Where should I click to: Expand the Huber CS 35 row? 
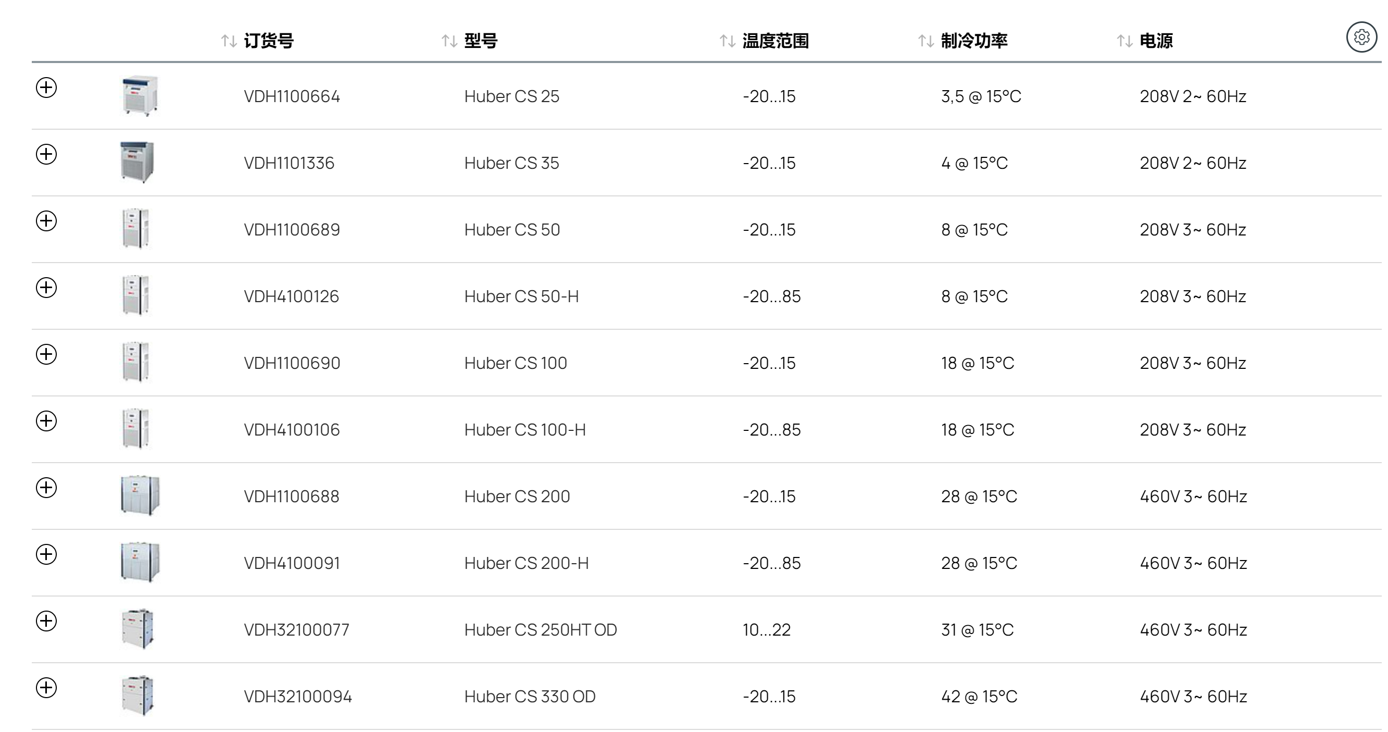(x=46, y=154)
